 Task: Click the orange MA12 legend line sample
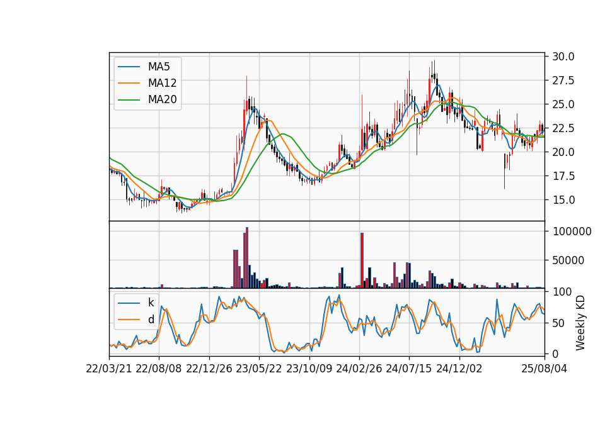tap(129, 83)
